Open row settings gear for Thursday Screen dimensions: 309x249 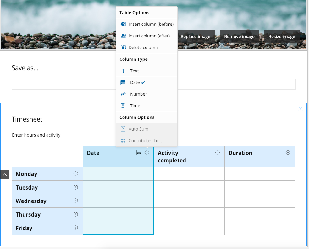pos(76,214)
